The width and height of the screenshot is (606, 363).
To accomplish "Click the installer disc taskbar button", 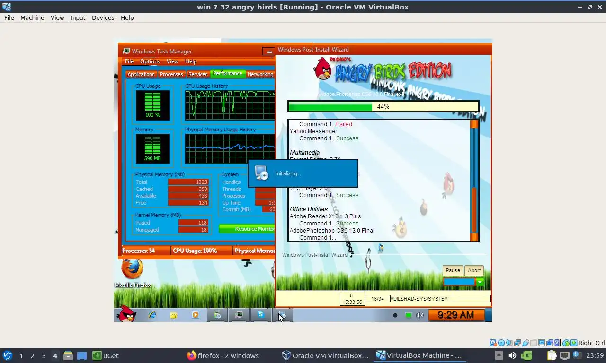I will [x=283, y=315].
